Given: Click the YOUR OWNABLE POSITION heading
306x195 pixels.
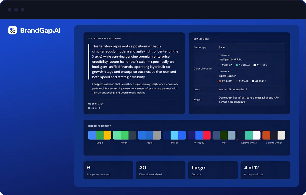Looking at the screenshot, I should 105,39.
